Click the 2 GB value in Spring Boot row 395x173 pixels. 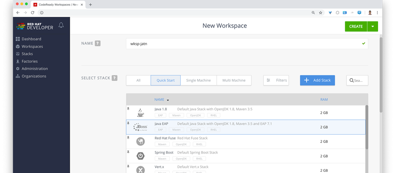coord(324,156)
